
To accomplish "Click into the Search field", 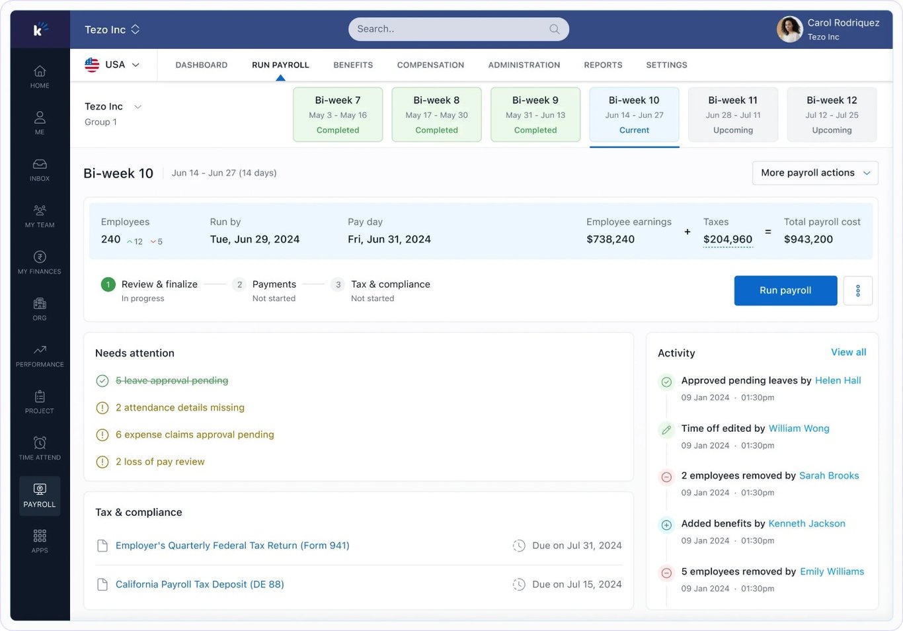I will [459, 28].
